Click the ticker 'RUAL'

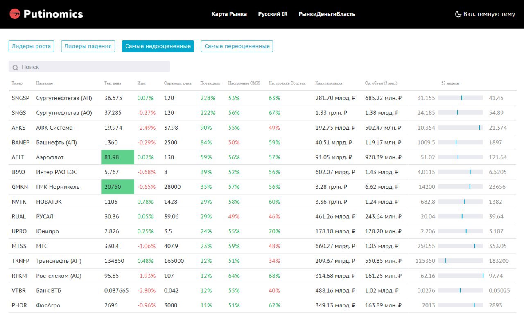click(x=19, y=216)
